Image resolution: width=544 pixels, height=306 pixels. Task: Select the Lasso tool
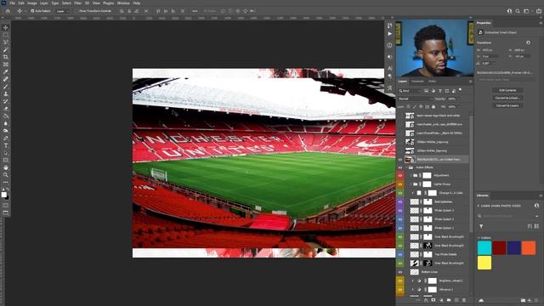pos(6,42)
